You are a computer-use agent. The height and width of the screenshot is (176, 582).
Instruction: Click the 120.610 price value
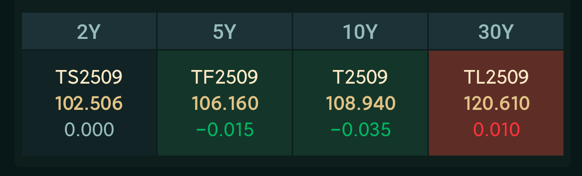pyautogui.click(x=497, y=104)
